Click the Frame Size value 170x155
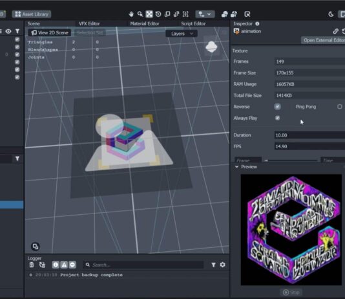 click(309, 72)
